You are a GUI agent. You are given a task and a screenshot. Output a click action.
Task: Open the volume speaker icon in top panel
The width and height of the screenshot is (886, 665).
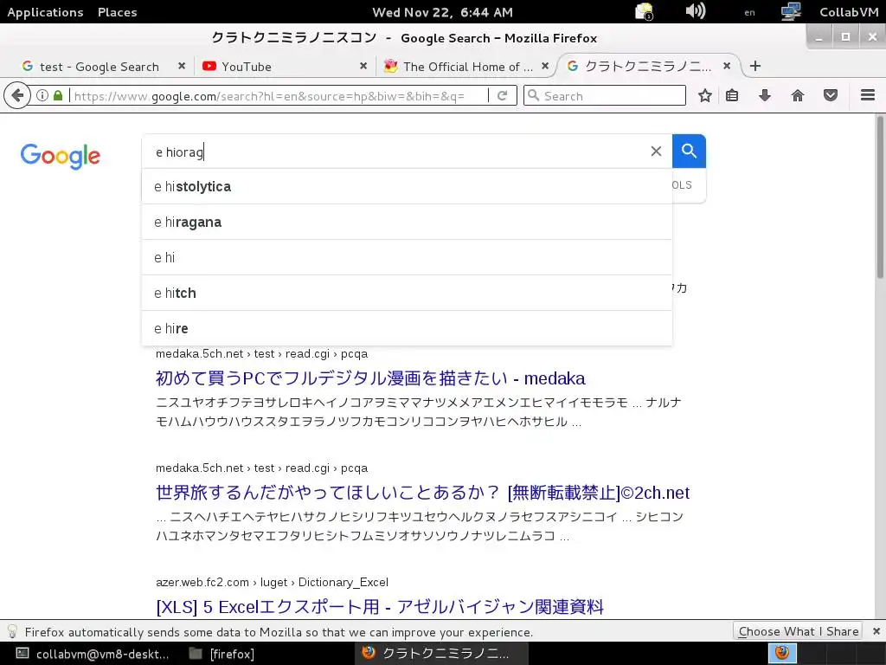[x=695, y=11]
